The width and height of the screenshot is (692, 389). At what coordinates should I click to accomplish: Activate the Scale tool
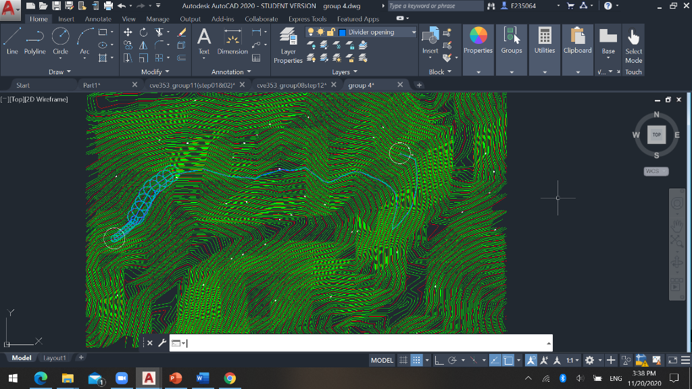point(143,58)
